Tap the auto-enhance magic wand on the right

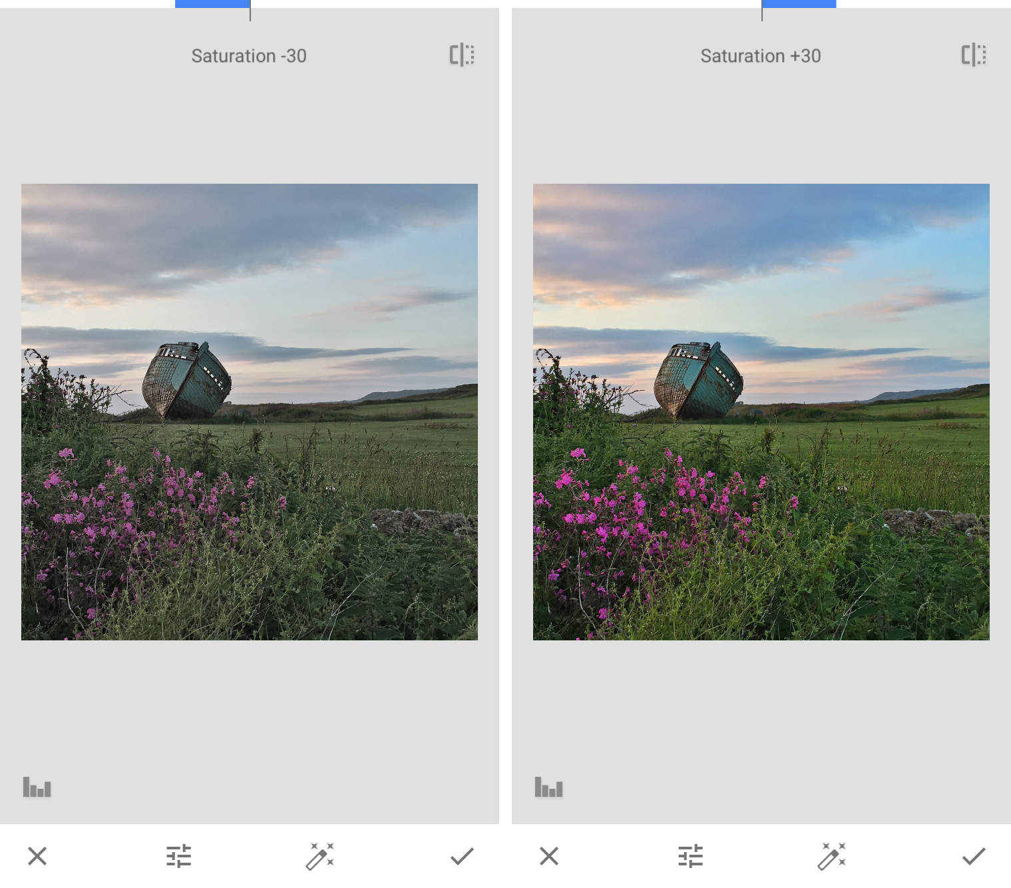(x=831, y=857)
